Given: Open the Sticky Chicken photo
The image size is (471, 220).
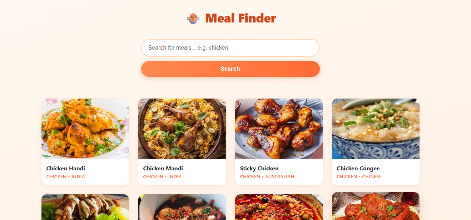Looking at the screenshot, I should pyautogui.click(x=279, y=129).
